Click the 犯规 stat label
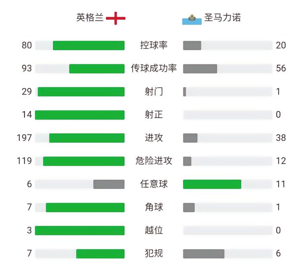 pos(154,254)
